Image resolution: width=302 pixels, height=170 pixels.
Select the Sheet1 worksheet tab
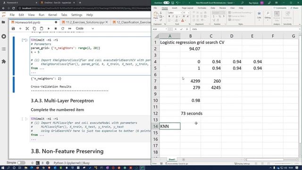tap(172, 160)
